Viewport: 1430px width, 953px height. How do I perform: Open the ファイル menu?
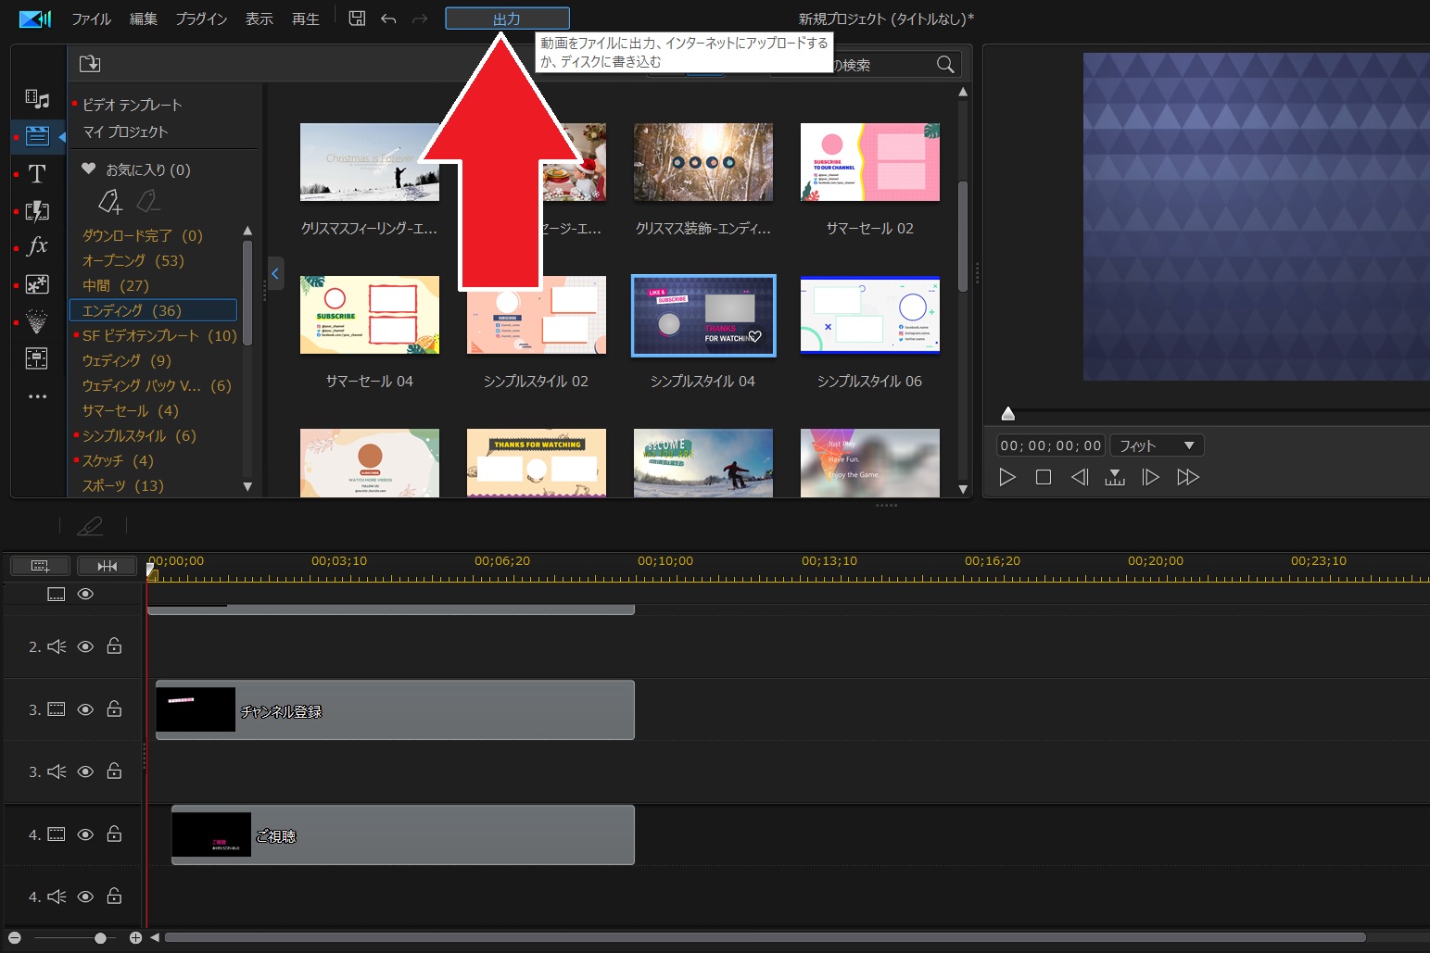coord(92,19)
